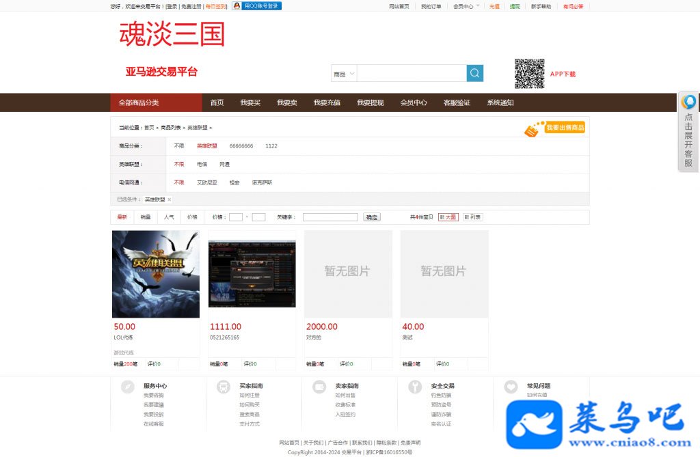Click 商品列表 in the breadcrumb
700x457 pixels.
pos(170,128)
